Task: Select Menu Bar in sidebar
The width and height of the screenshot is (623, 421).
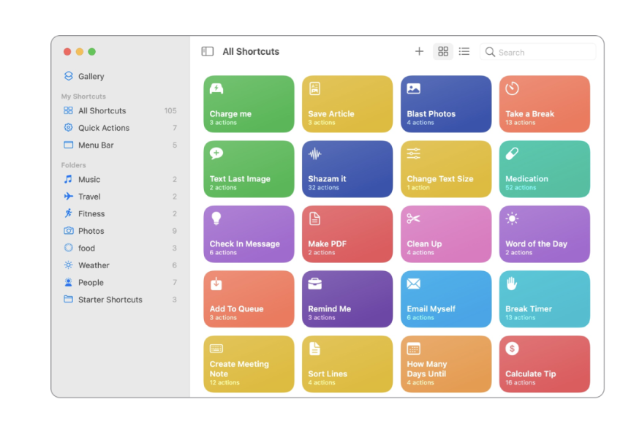Action: (x=96, y=145)
